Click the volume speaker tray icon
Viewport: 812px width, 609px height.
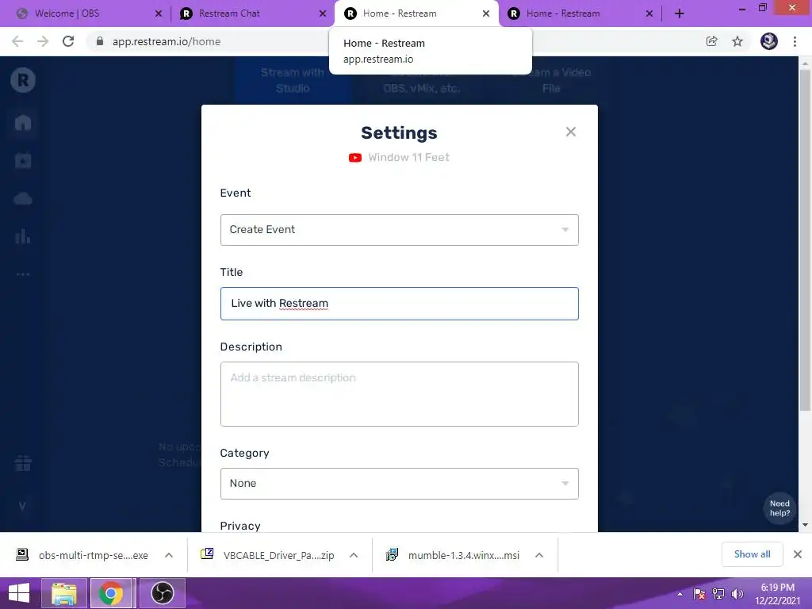[x=737, y=594]
